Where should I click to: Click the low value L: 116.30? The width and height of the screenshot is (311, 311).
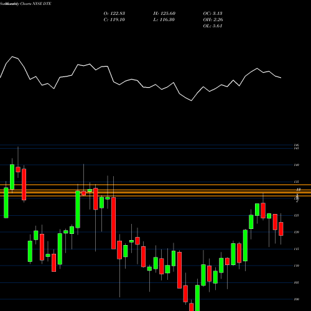coord(164,20)
